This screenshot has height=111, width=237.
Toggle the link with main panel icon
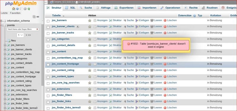click(38, 17)
